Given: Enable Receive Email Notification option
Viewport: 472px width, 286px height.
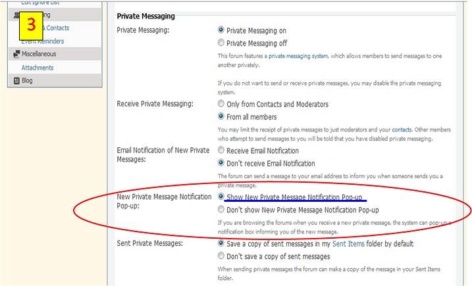Looking at the screenshot, I should click(221, 151).
